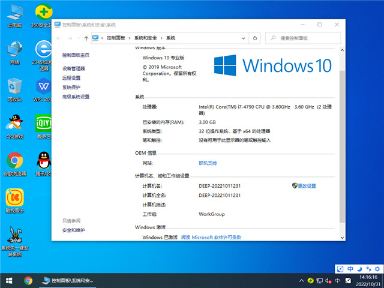Select 高级系统设置 in the left sidebar

76,97
